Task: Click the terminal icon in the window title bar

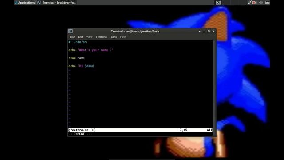Action: (x=71, y=31)
